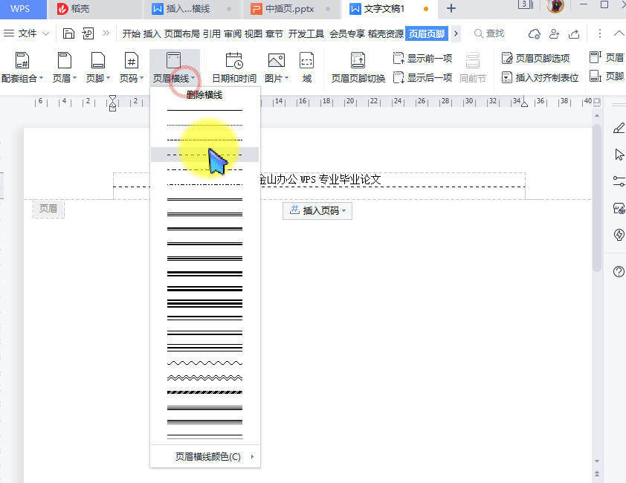626x483 pixels.
Task: Switch to the 插入 ribbon tab
Action: tap(152, 33)
